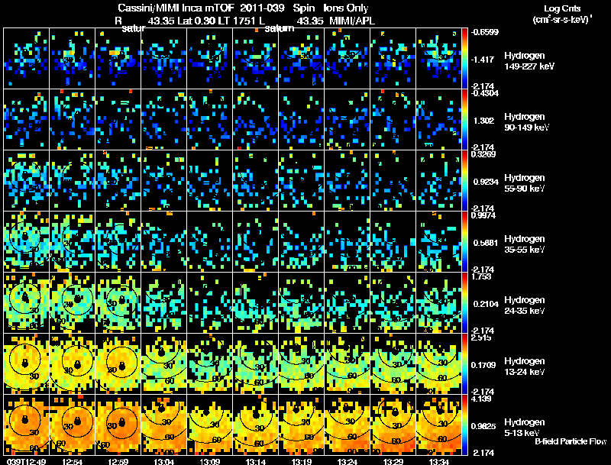Image resolution: width=611 pixels, height=465 pixels.
Task: Open the 35-55 keV panel at 13:09
Action: 209,242
